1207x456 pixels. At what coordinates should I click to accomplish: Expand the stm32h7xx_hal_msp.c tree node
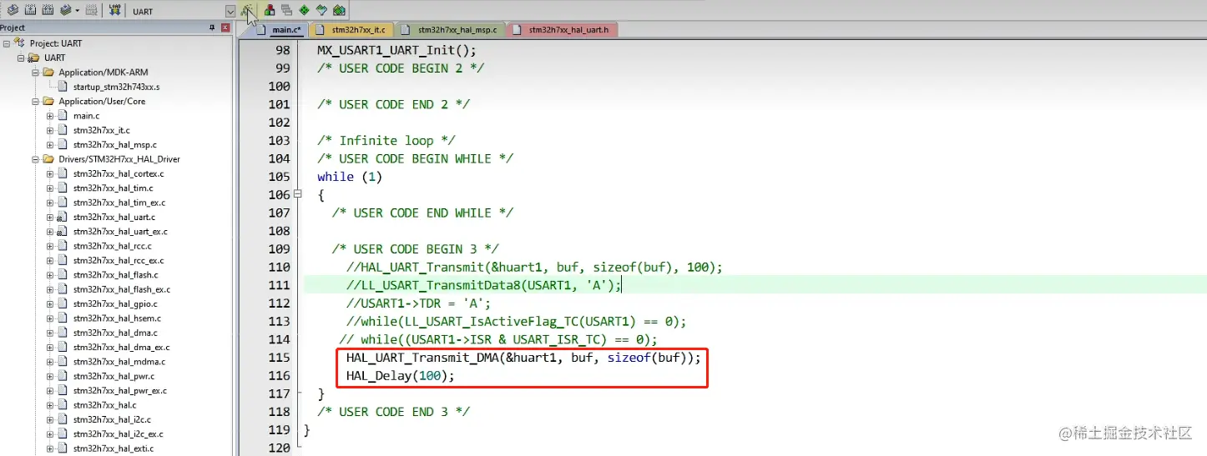pyautogui.click(x=50, y=144)
